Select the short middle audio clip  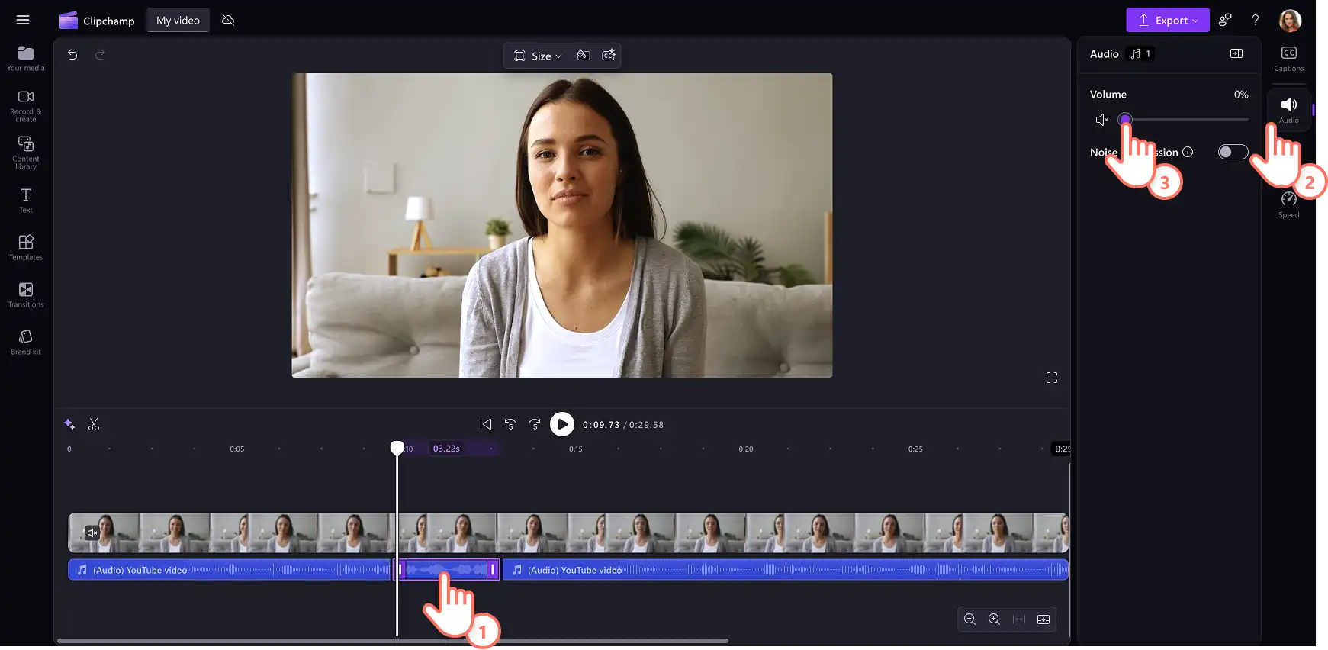[446, 570]
